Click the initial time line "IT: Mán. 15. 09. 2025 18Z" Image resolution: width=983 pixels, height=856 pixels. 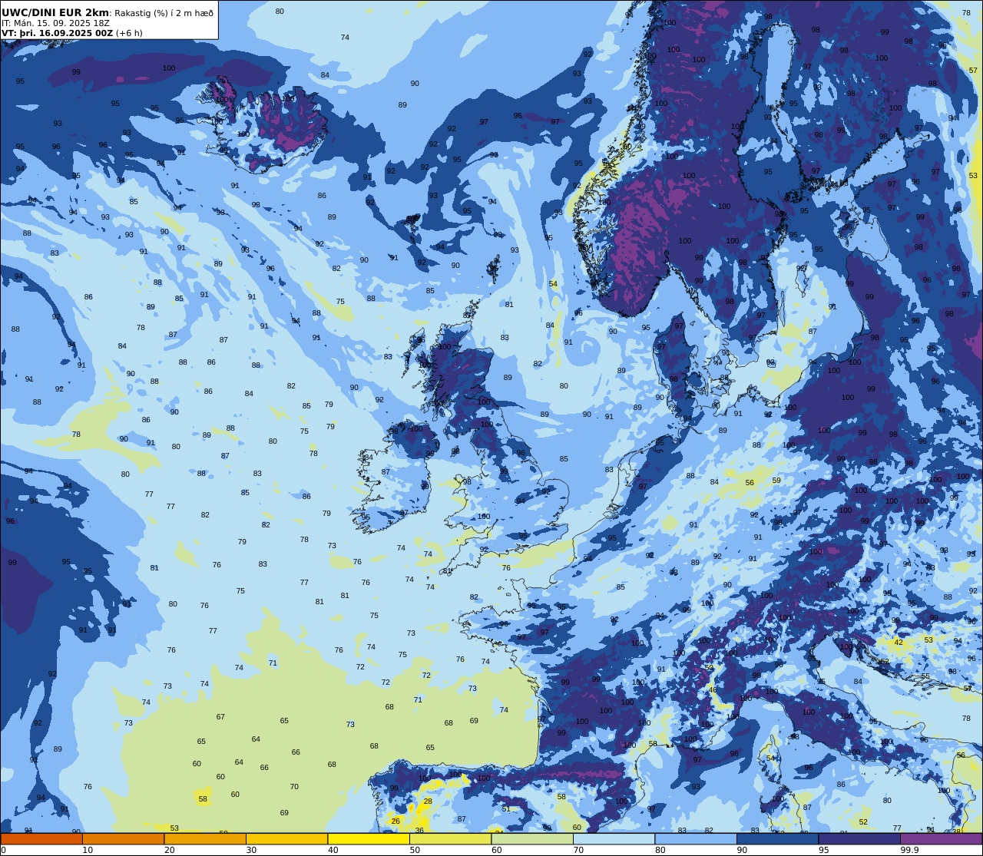(55, 23)
